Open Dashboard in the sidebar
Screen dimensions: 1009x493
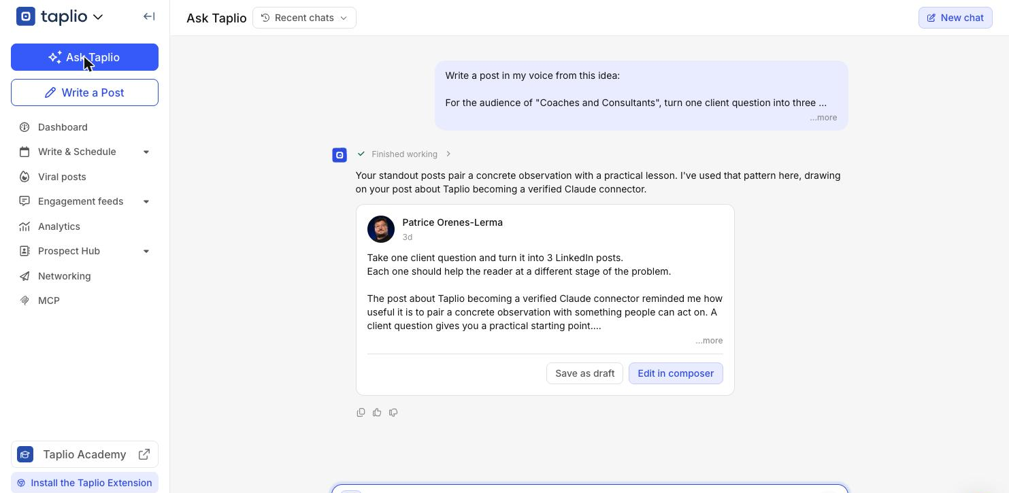coord(63,127)
